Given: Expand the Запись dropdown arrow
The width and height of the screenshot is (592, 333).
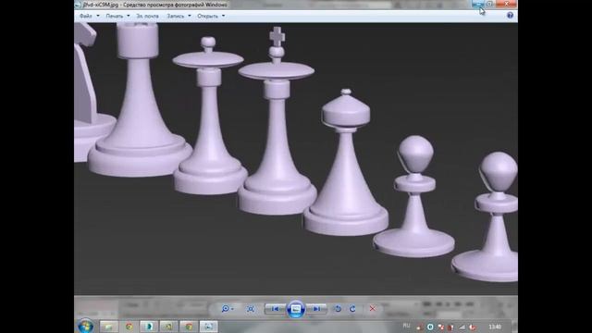Looking at the screenshot, I should pos(190,16).
